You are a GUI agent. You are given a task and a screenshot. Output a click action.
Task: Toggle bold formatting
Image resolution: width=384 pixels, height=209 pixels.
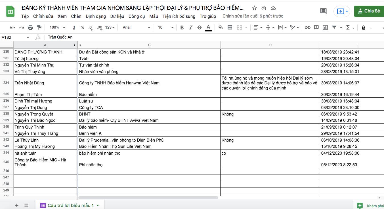point(182,27)
